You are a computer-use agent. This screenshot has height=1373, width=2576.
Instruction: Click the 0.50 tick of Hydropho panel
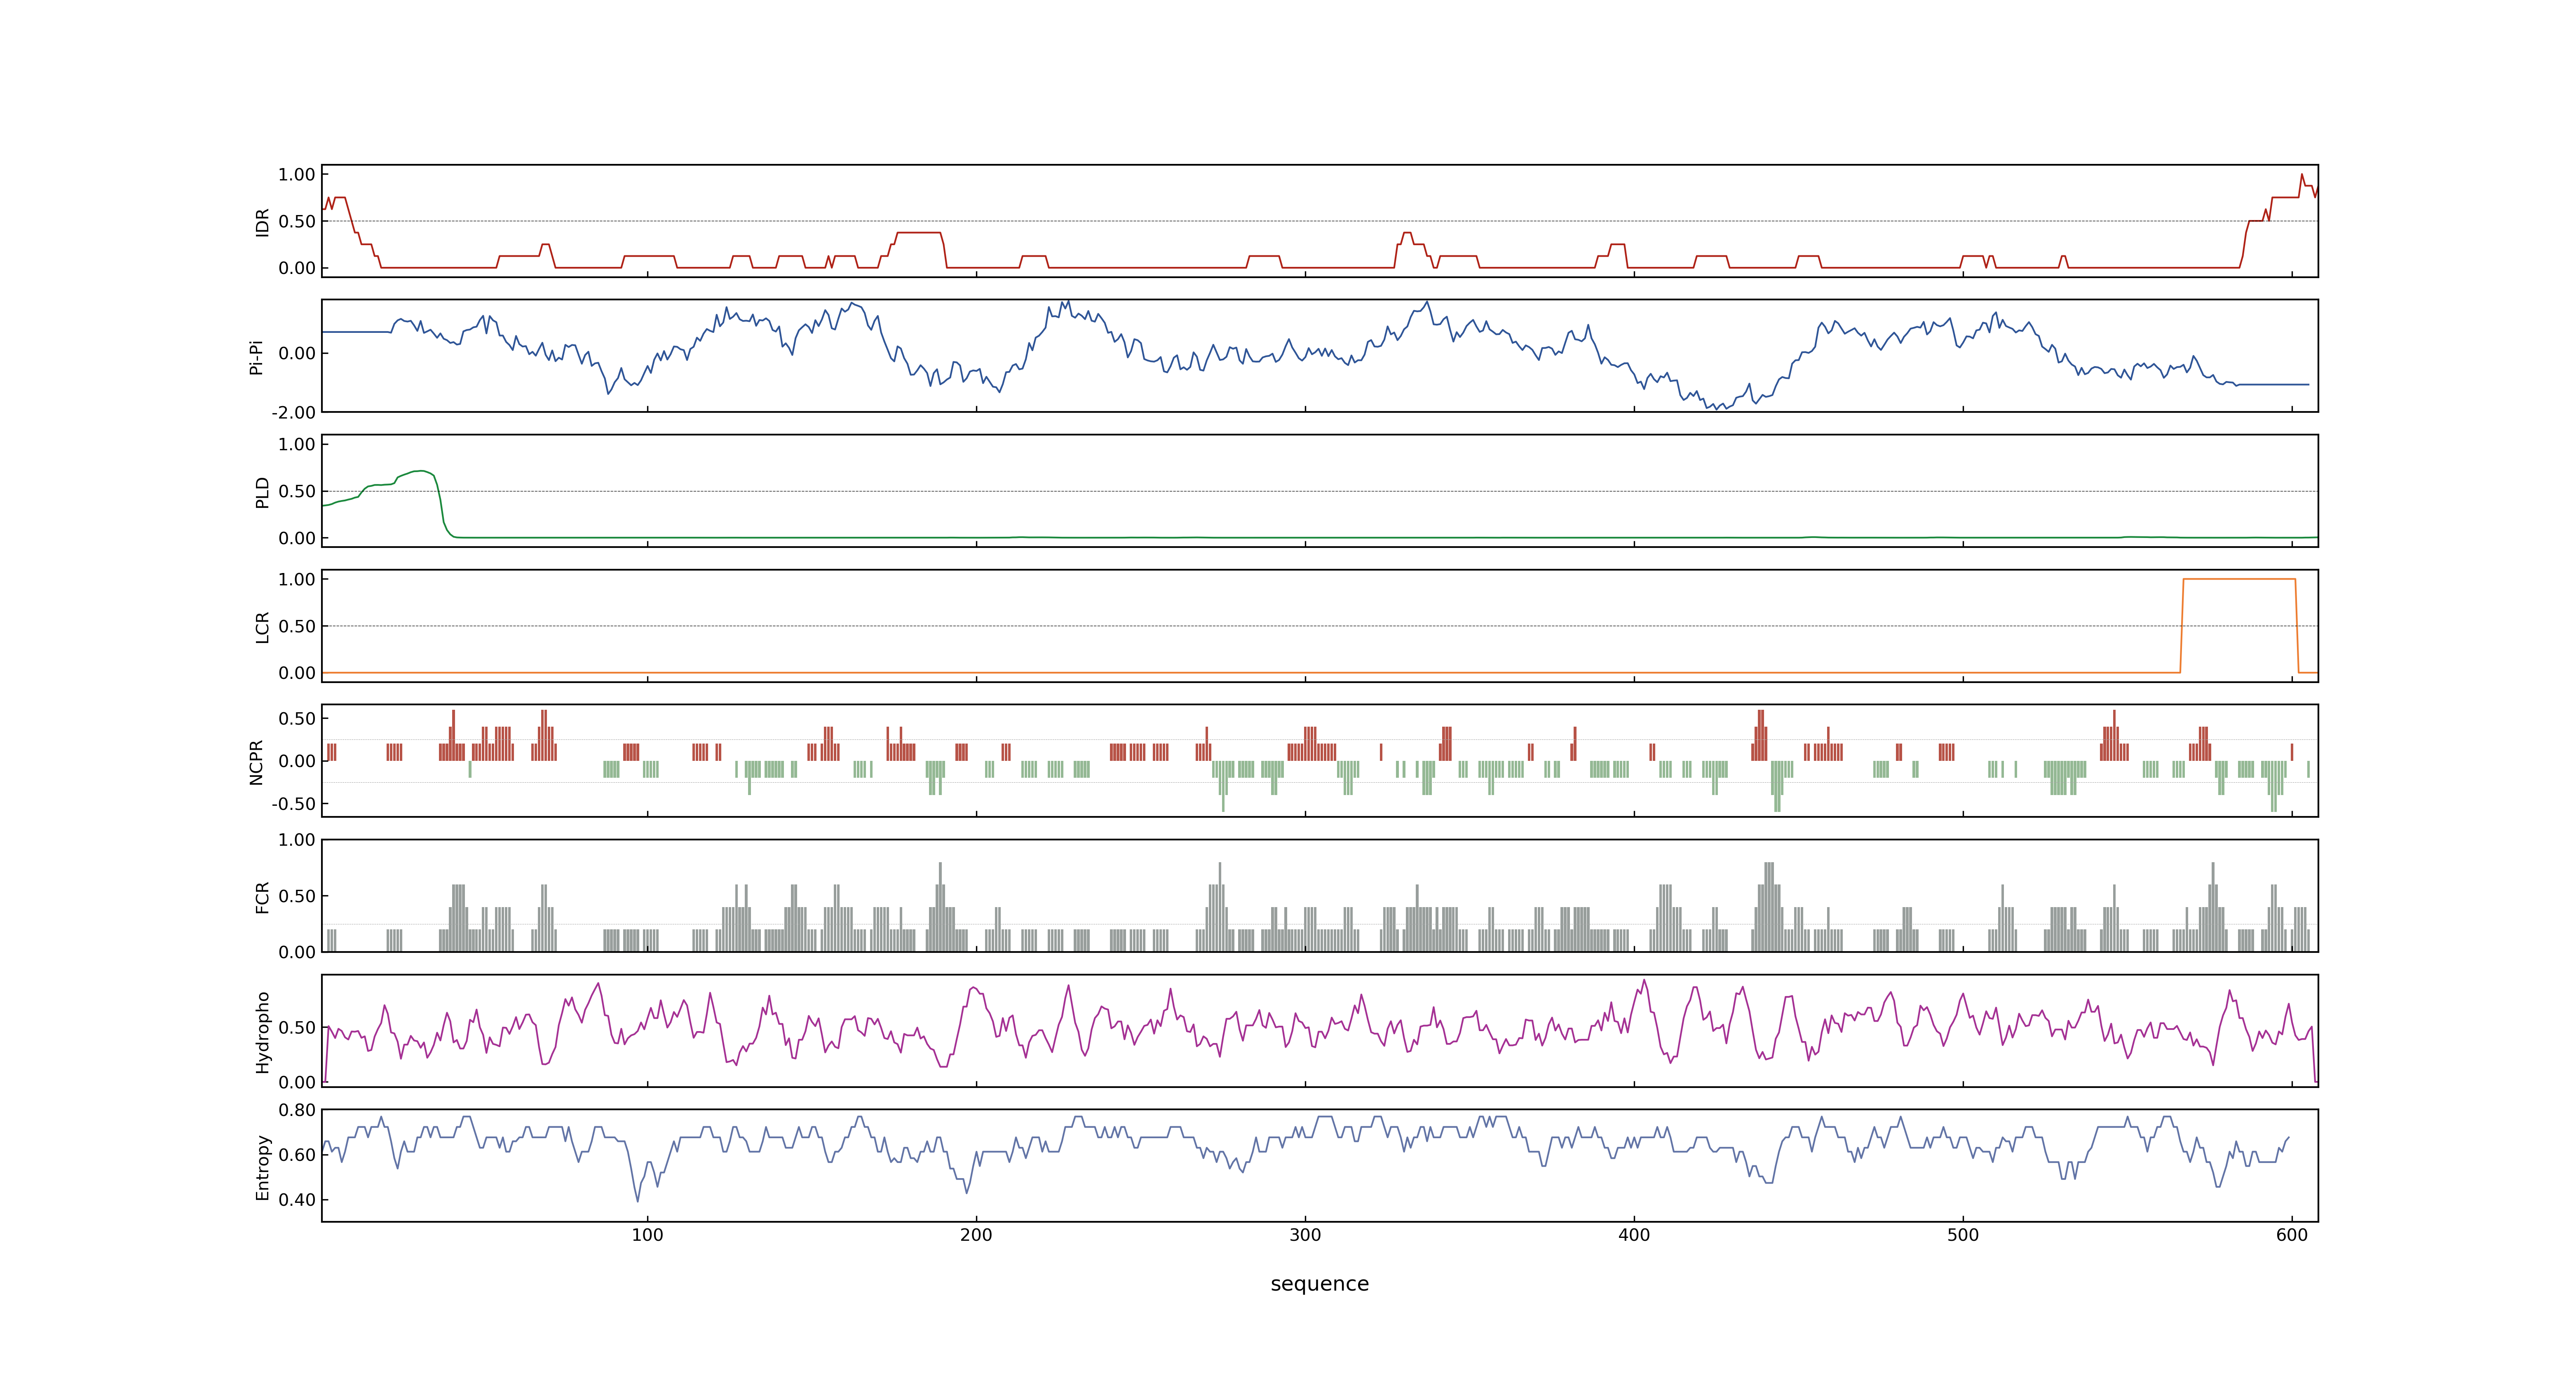tap(297, 1027)
